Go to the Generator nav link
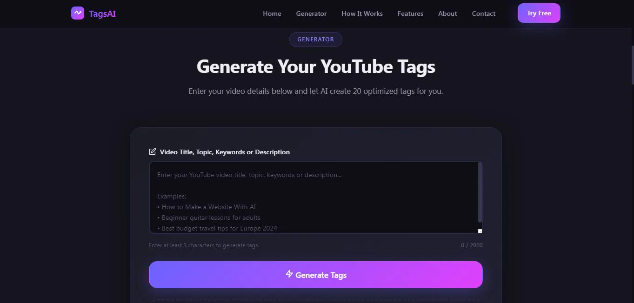The height and width of the screenshot is (303, 634). tap(311, 13)
